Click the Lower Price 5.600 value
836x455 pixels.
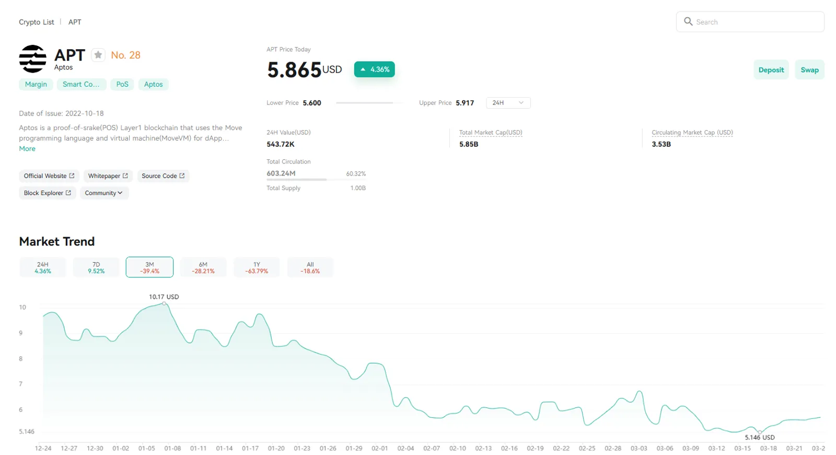[312, 103]
